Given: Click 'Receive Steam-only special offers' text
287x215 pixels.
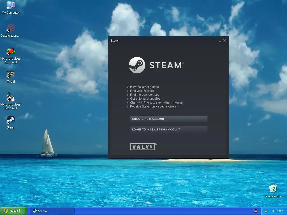Looking at the screenshot, I should coord(153,106).
